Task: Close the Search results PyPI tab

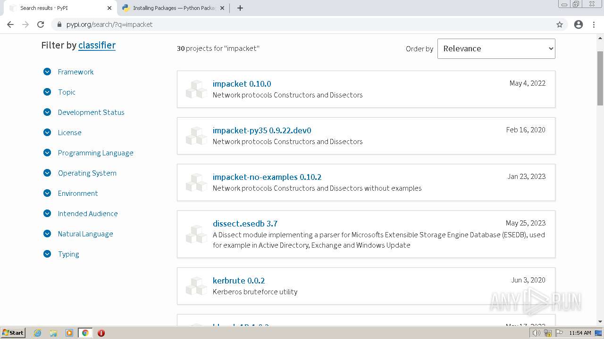Action: [109, 8]
